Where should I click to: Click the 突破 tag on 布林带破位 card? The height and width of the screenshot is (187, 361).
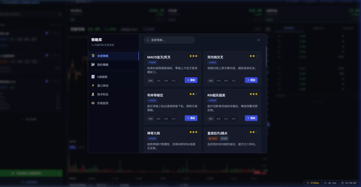pyautogui.click(x=166, y=119)
